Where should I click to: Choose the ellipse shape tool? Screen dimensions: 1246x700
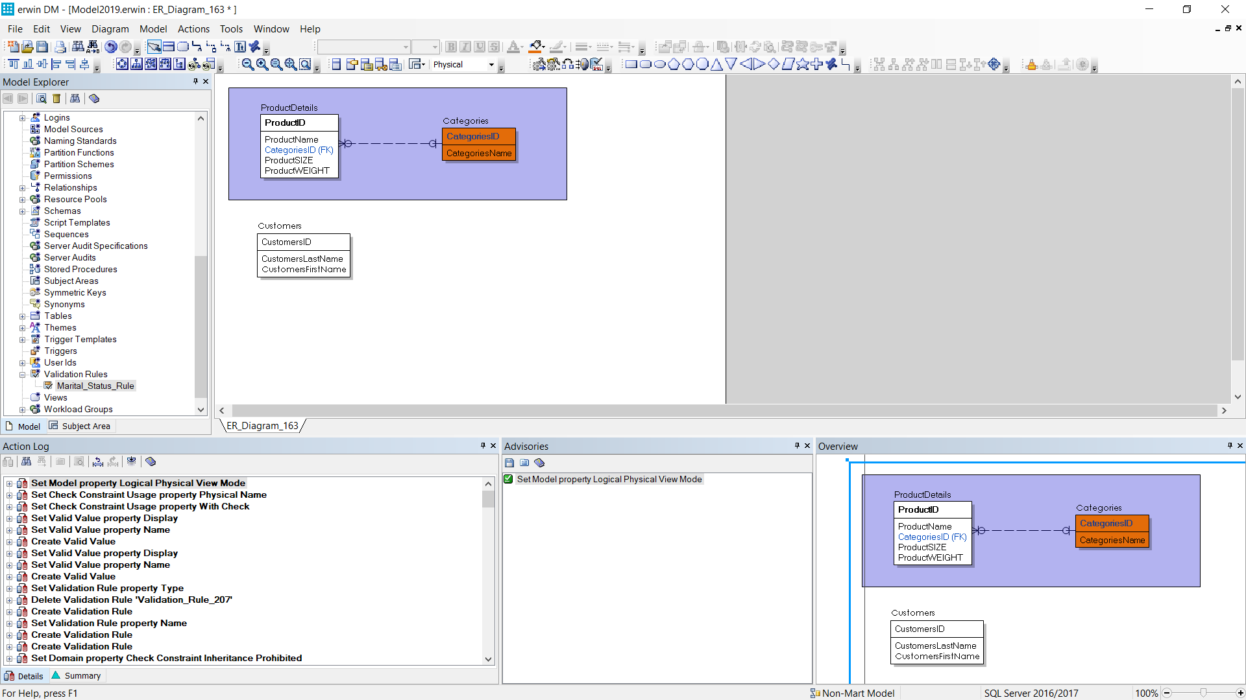659,64
